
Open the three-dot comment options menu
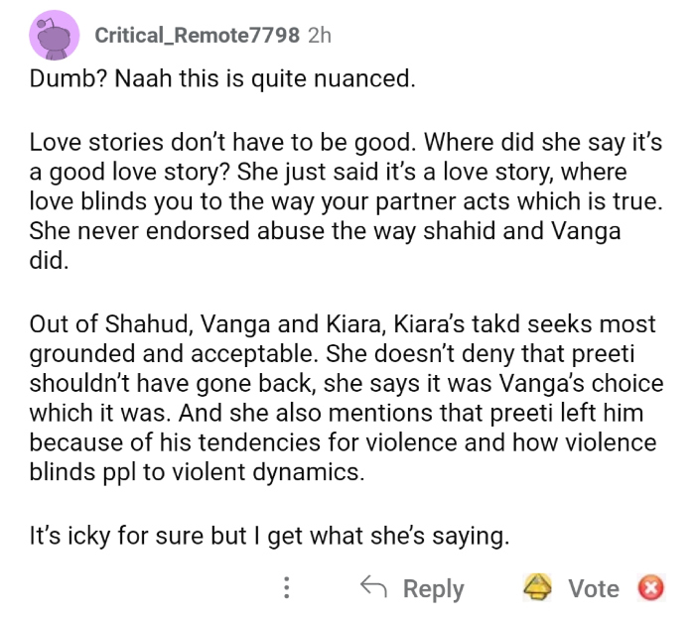click(x=286, y=588)
